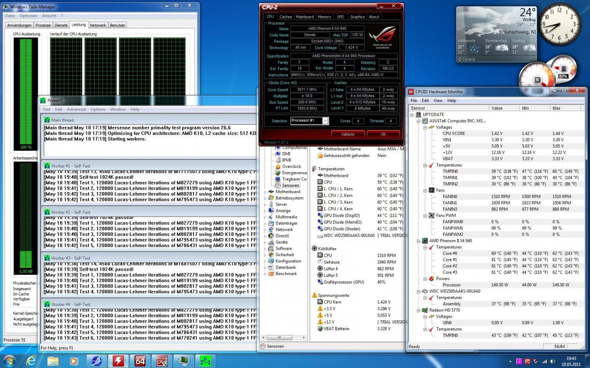The image size is (590, 368).
Task: Click the CPU meter gauge gadget
Action: (x=537, y=78)
